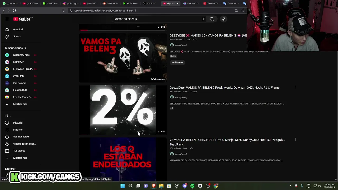The image size is (338, 190).
Task: Open GeezyDee channel under VAMOS PA BELEN 2
Action: [180, 98]
